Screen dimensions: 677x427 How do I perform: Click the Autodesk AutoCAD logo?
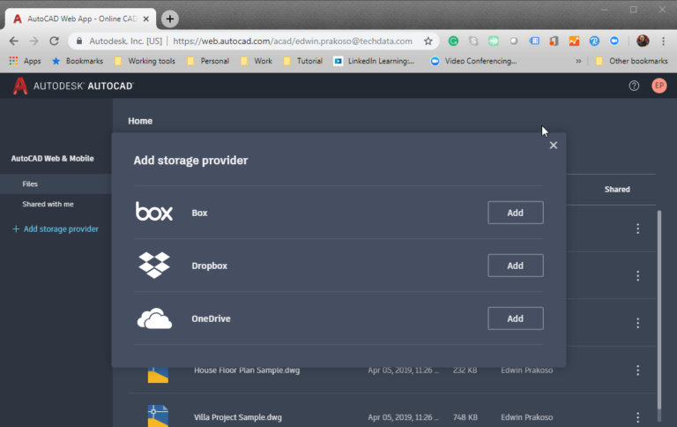point(72,86)
